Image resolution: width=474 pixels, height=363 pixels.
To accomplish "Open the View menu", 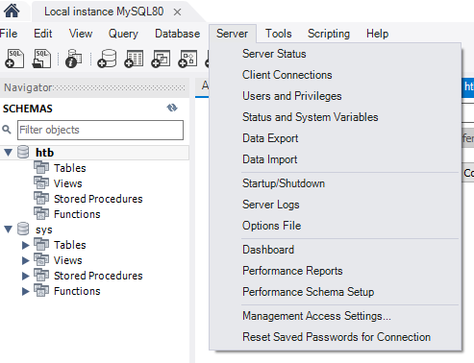I will coord(81,34).
